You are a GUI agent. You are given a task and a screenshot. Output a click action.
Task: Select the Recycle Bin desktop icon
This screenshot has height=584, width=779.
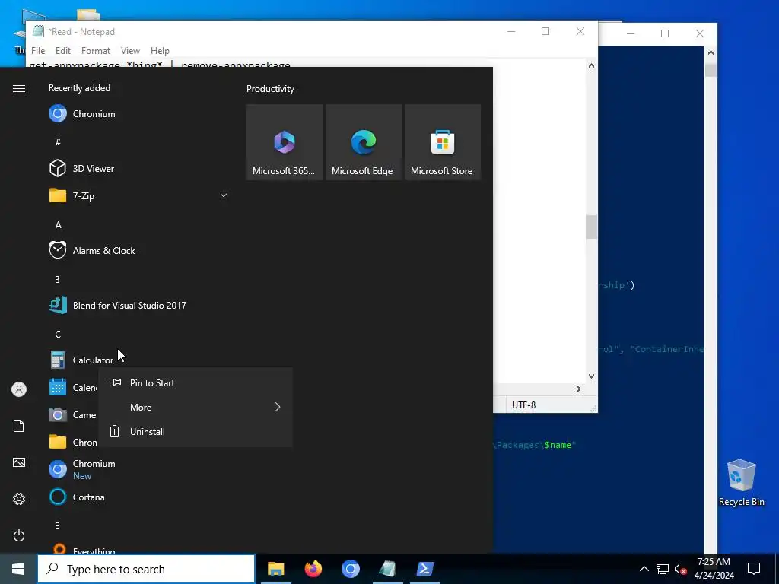pyautogui.click(x=741, y=482)
